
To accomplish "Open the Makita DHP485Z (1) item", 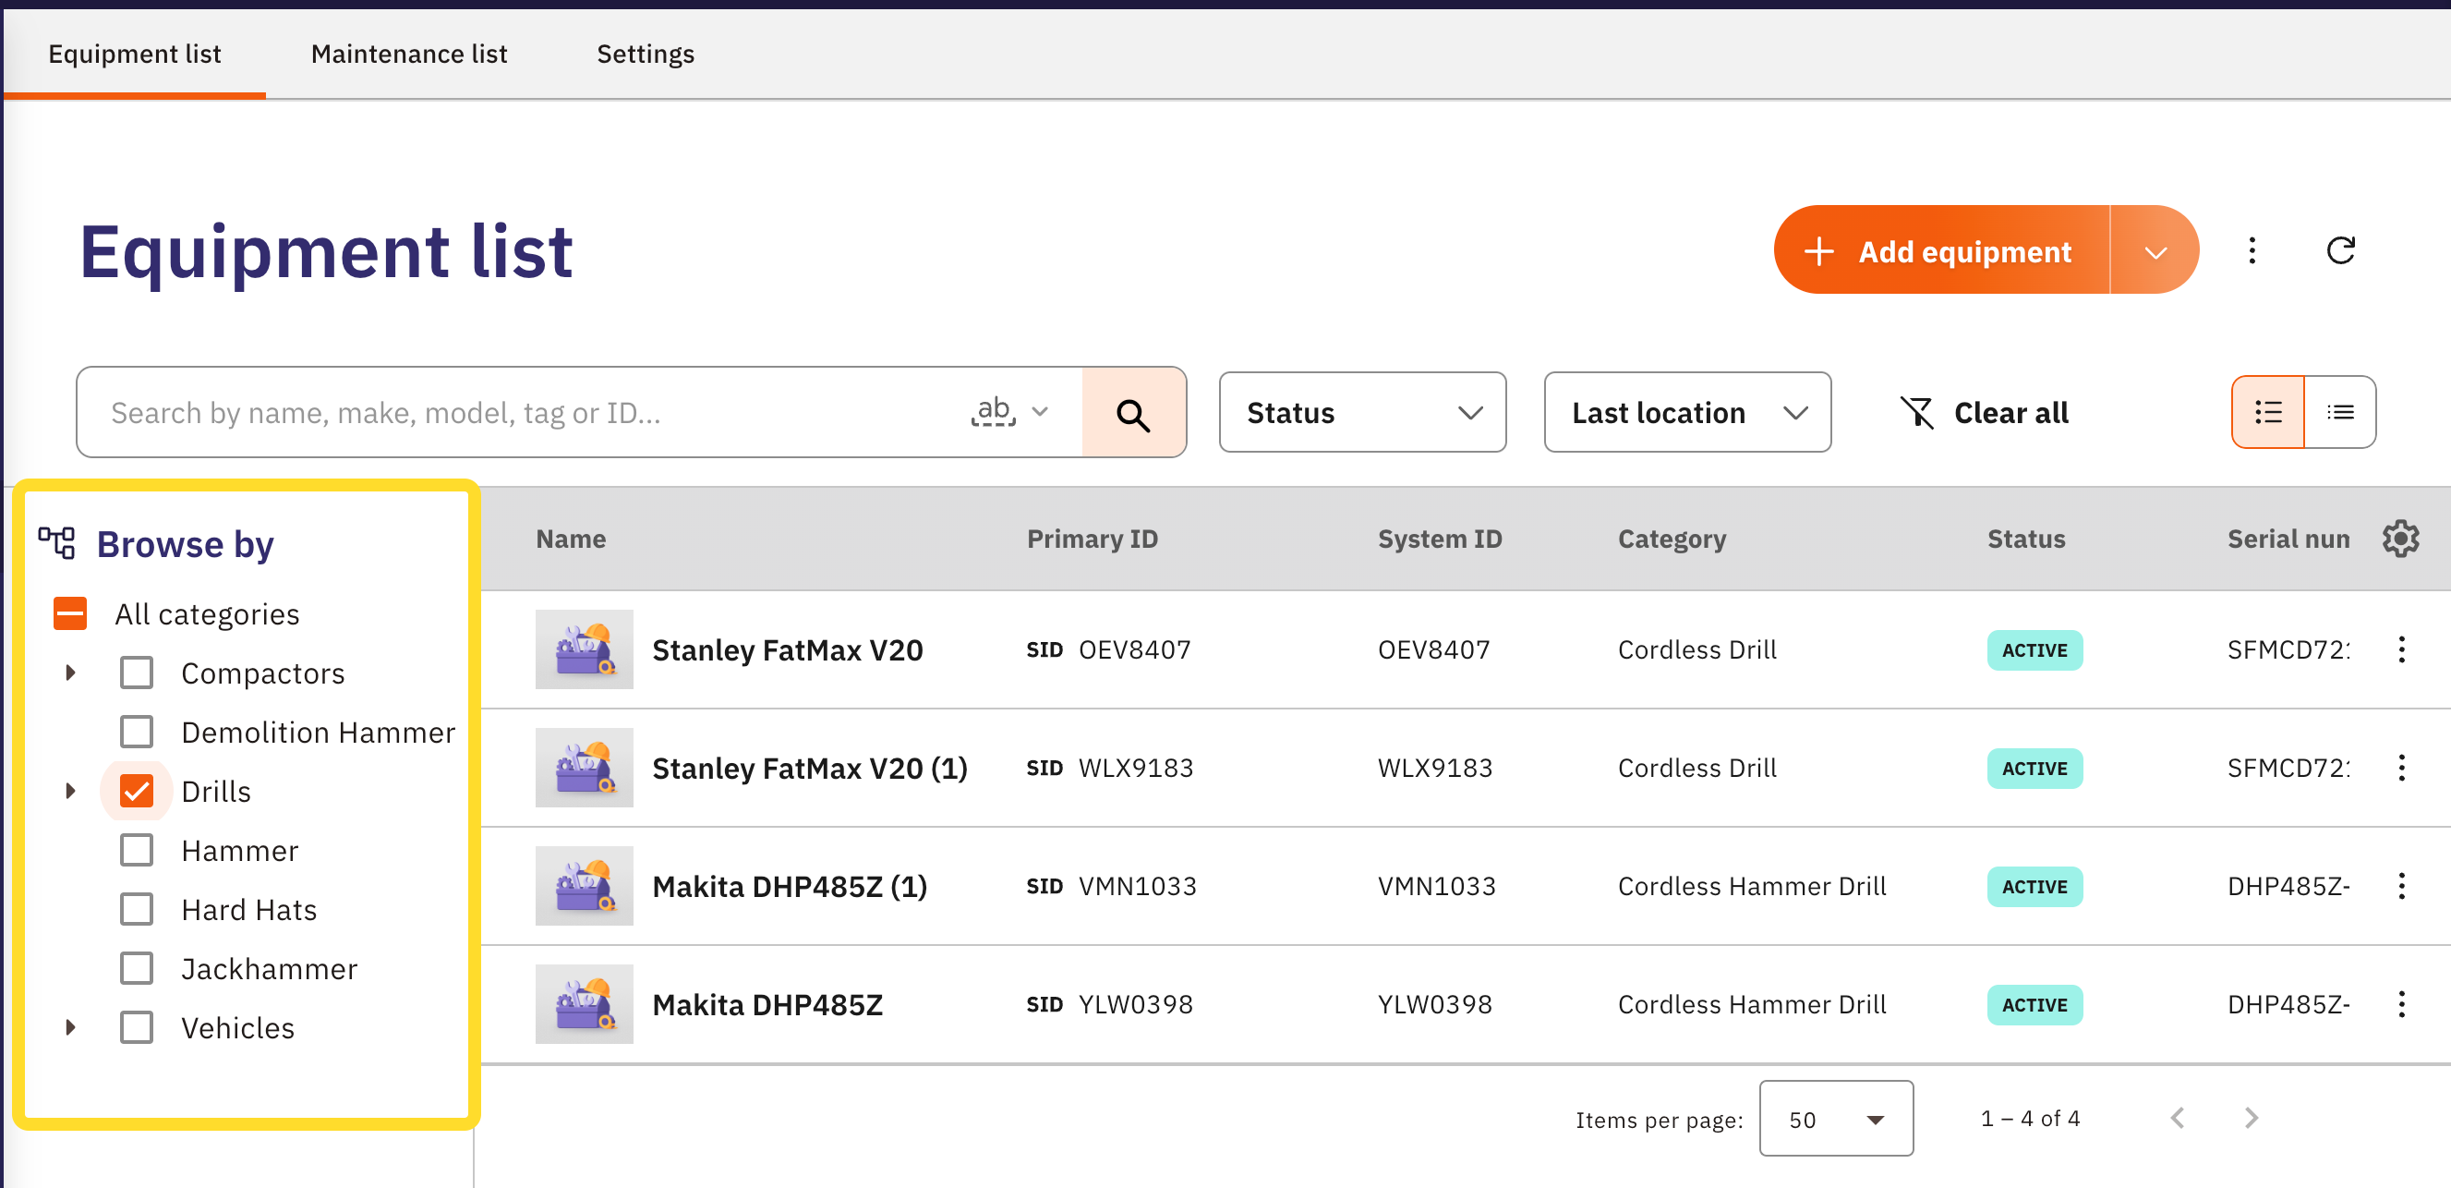I will coord(790,886).
